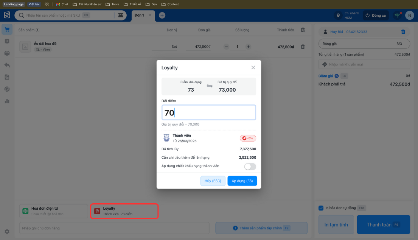Delete all products with header trash icon

303,30
